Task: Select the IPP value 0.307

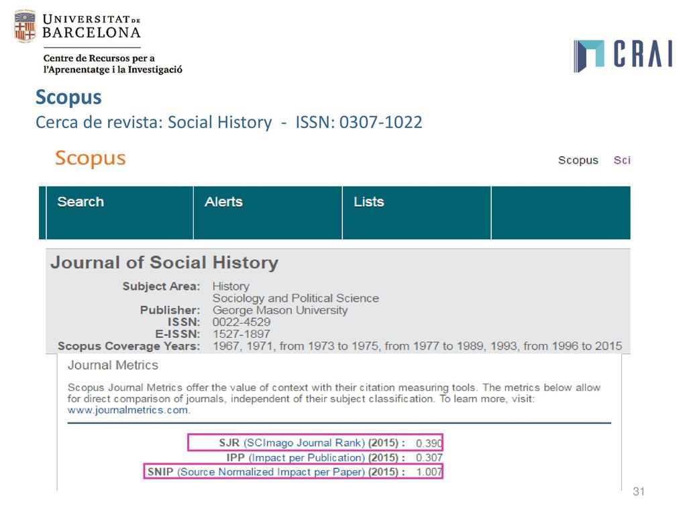Action: (429, 457)
